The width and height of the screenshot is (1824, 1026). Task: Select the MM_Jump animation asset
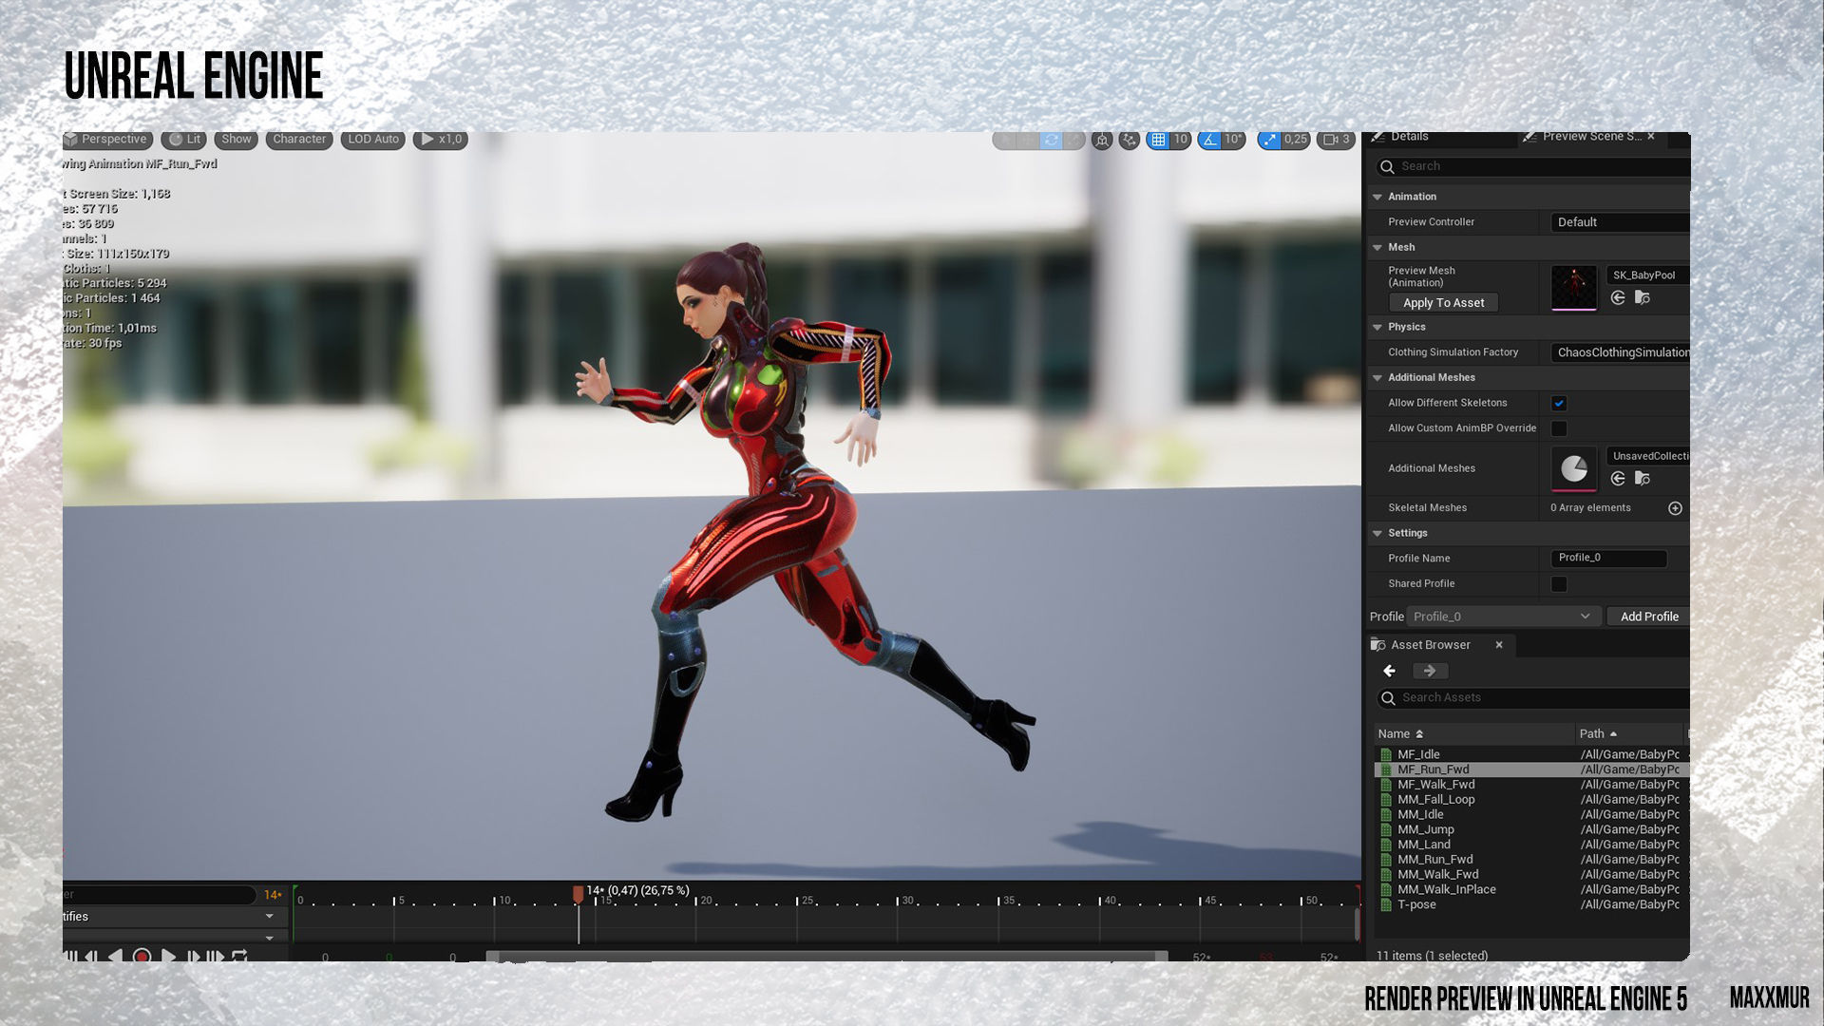[x=1425, y=830]
